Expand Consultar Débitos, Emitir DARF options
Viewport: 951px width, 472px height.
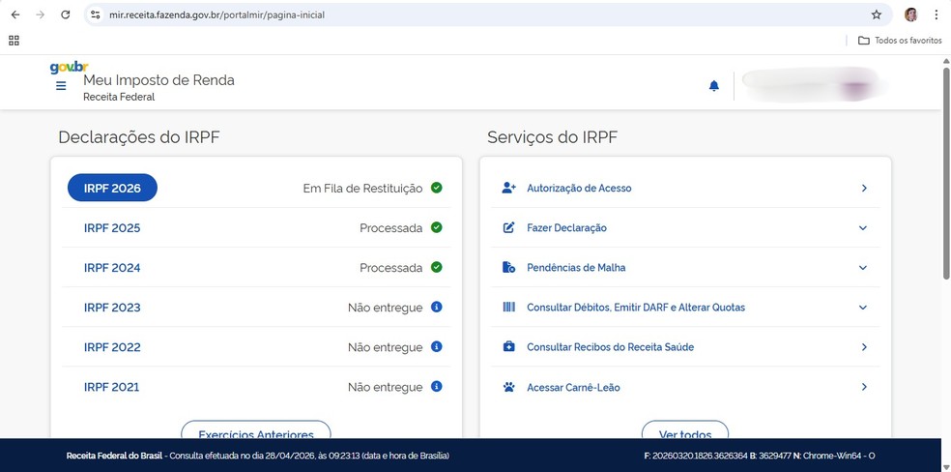[x=863, y=308]
